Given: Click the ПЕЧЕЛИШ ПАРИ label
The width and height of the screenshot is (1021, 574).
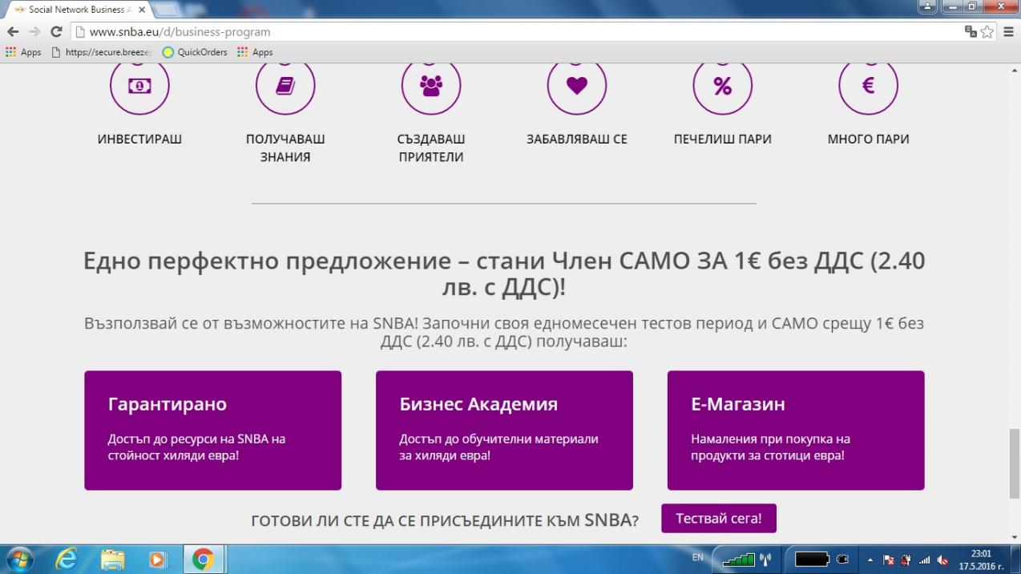Looking at the screenshot, I should pyautogui.click(x=723, y=139).
